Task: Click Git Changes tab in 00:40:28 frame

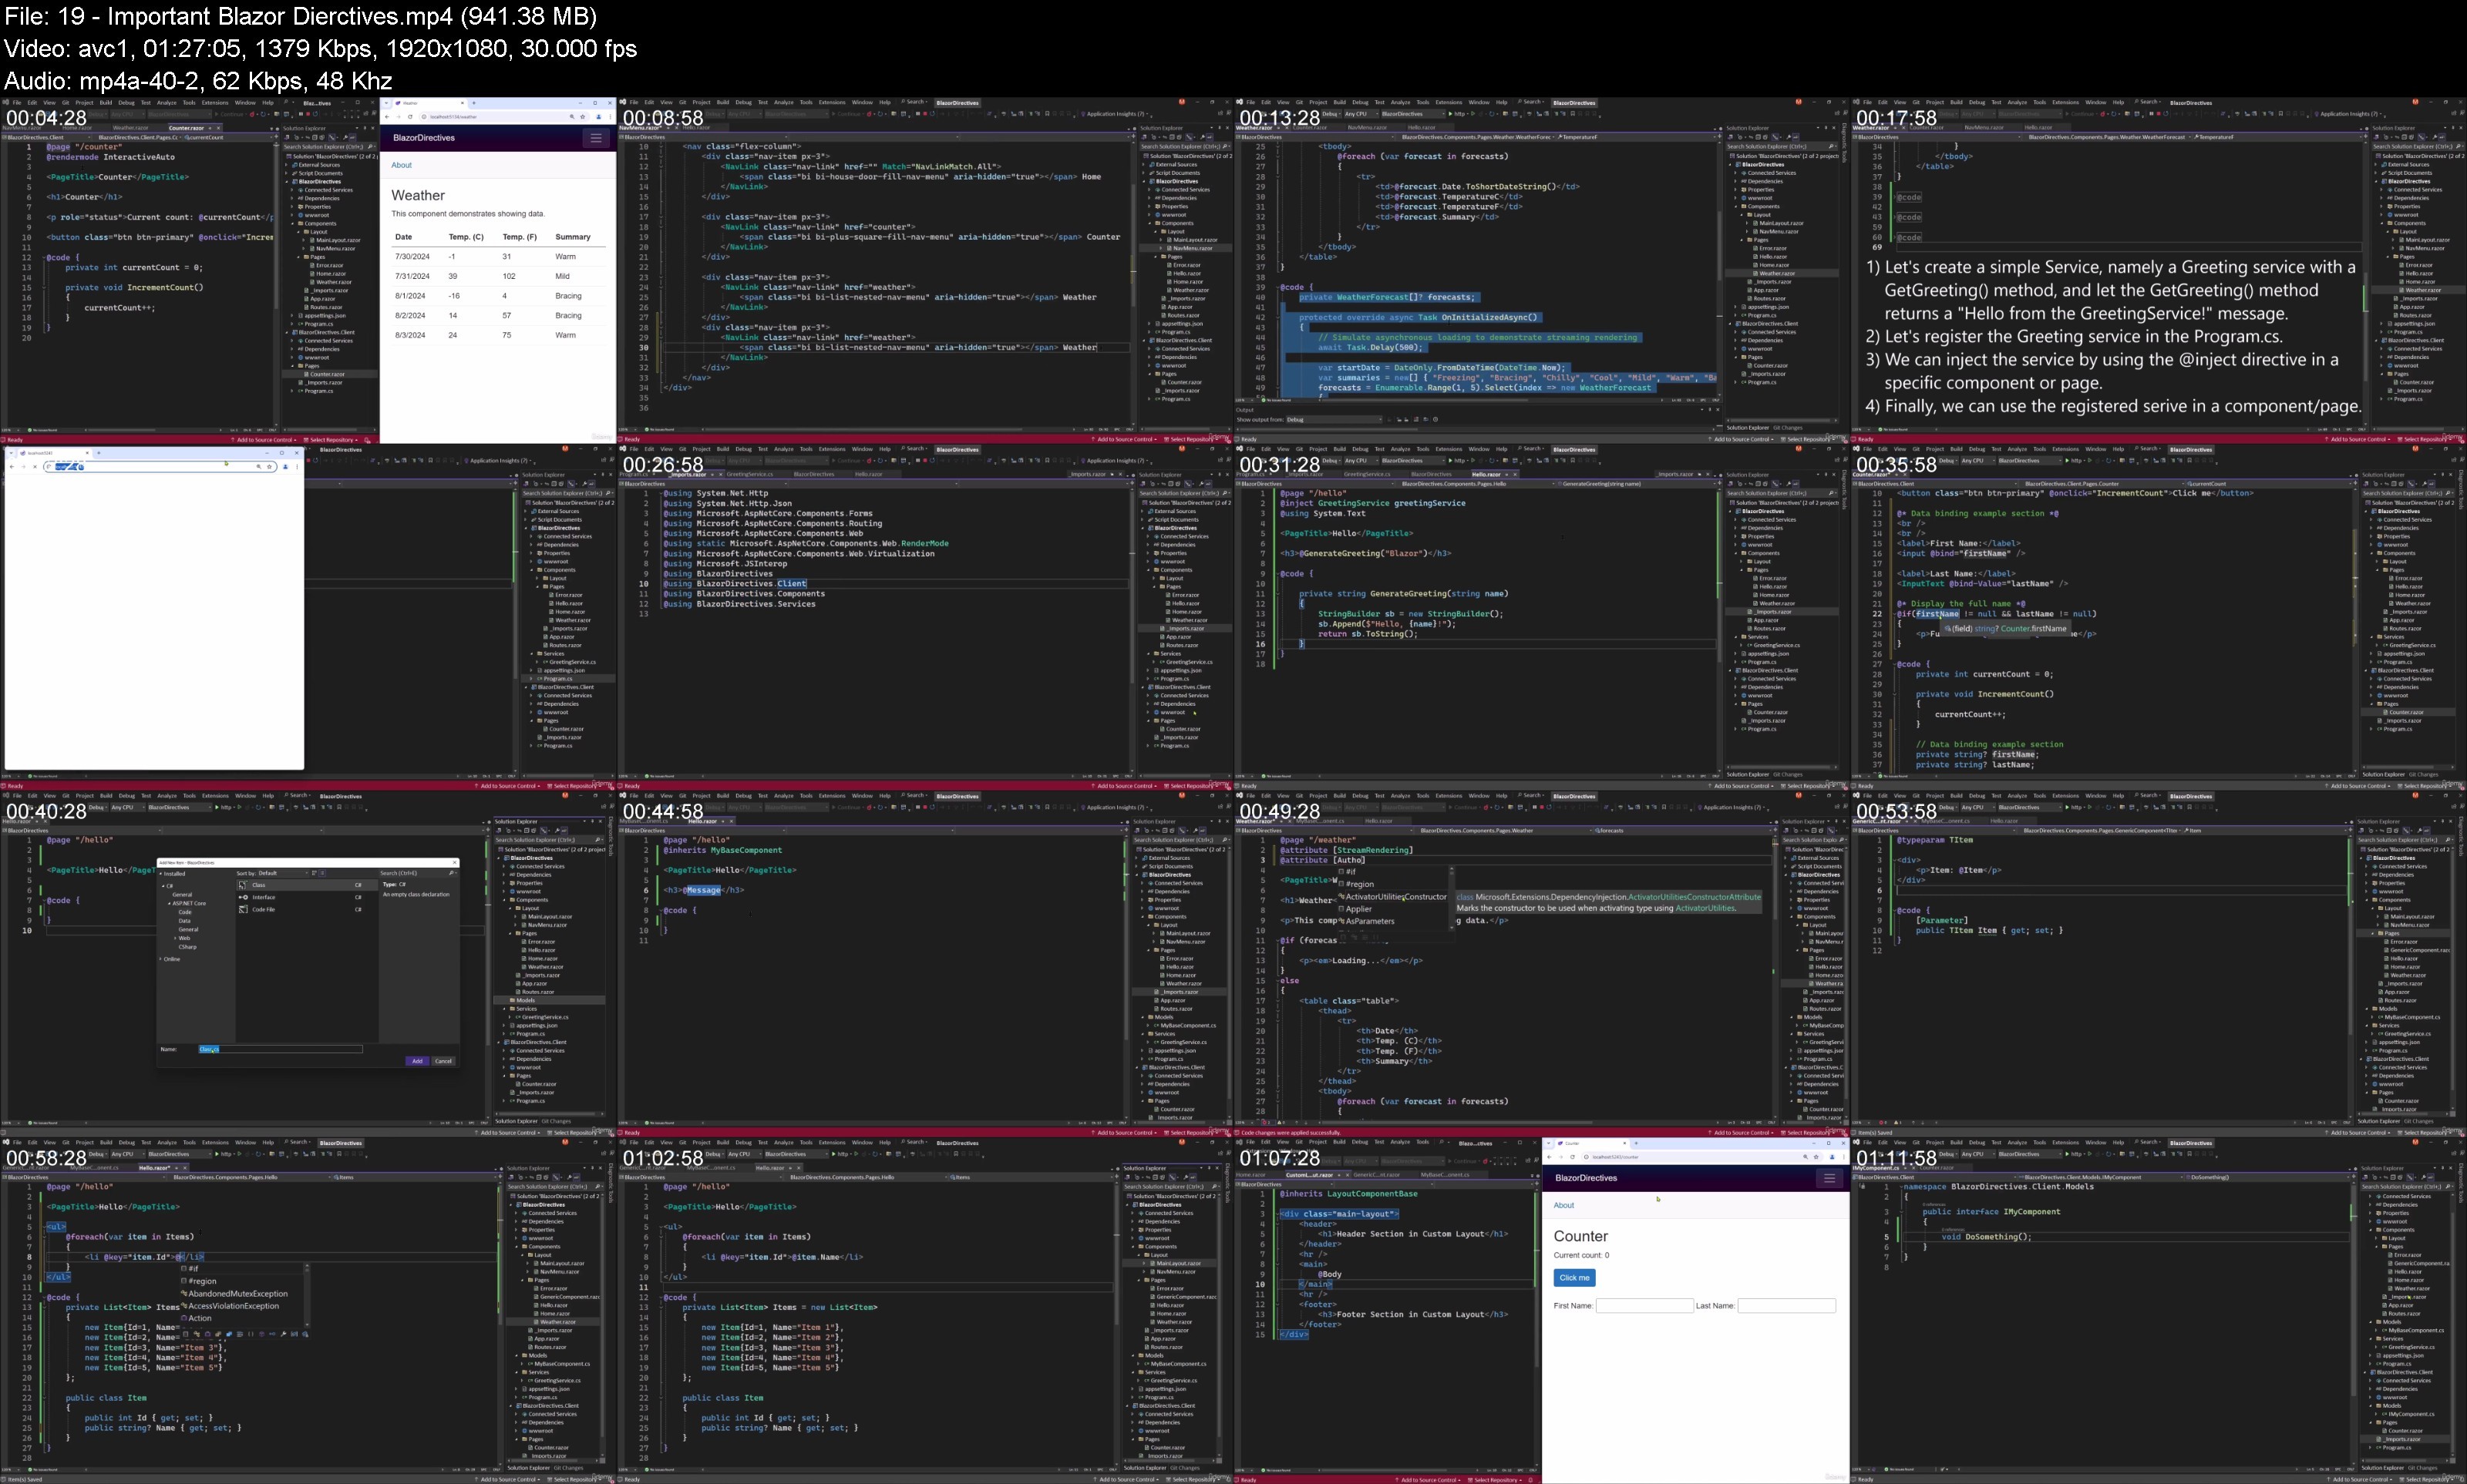Action: coord(556,1121)
